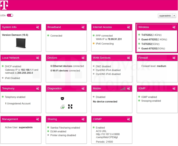Select Guest-675252 (5GHz) wireless network
The height and width of the screenshot is (146, 178).
(153, 48)
